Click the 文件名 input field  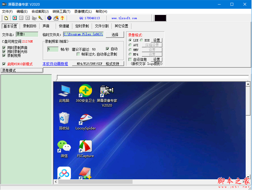[x=27, y=34]
